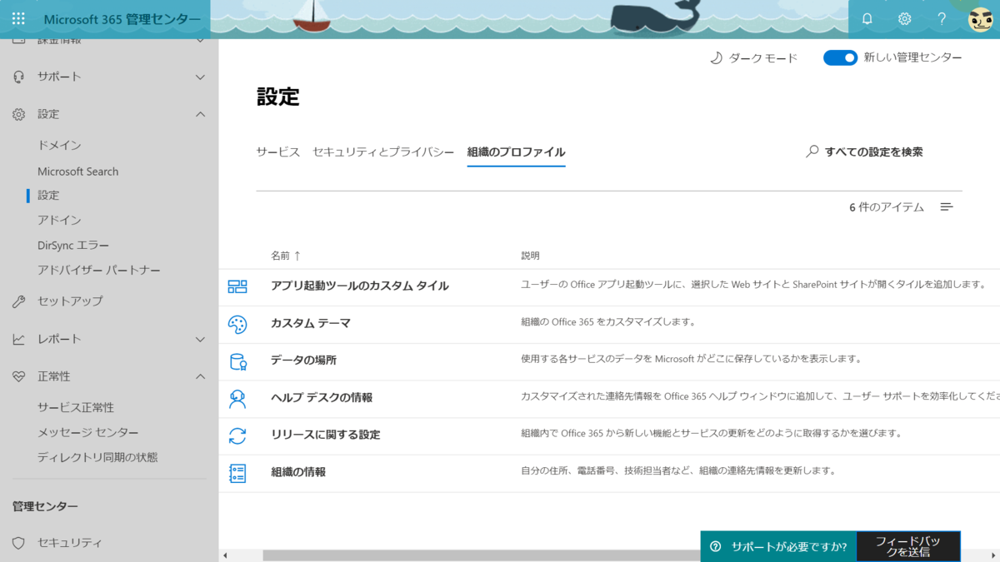Click the セットアップ wrench icon

point(19,301)
